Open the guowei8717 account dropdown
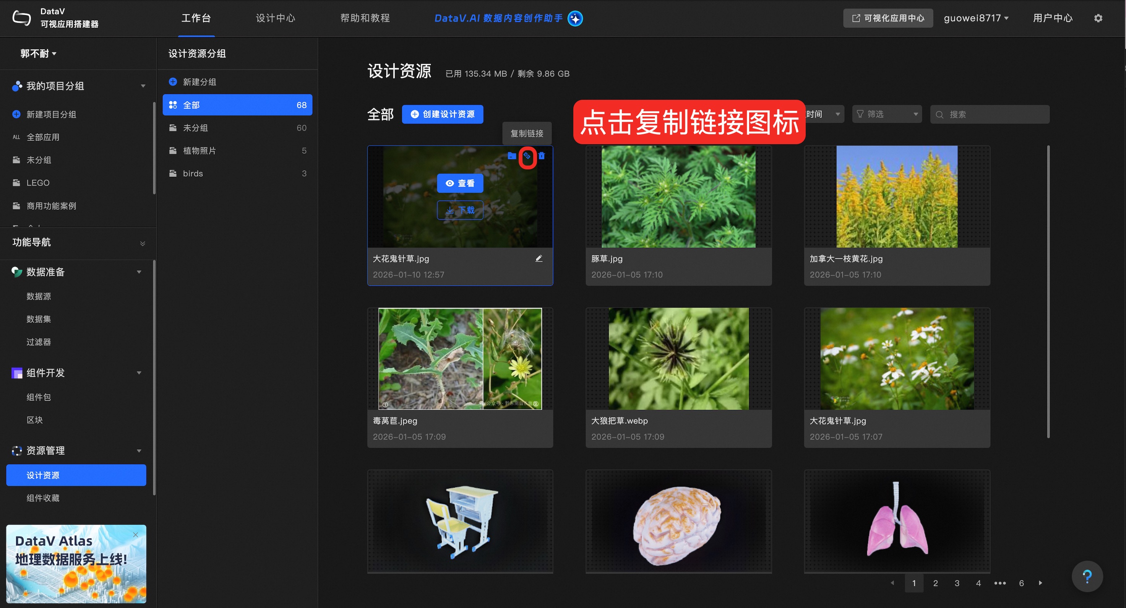1126x608 pixels. click(x=976, y=18)
